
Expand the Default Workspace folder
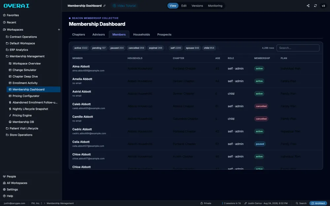(20, 43)
